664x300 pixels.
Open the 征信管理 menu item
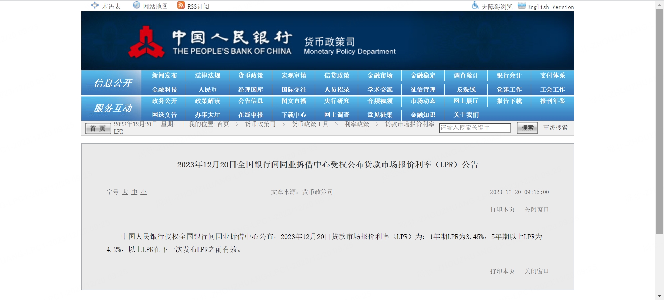pos(423,90)
